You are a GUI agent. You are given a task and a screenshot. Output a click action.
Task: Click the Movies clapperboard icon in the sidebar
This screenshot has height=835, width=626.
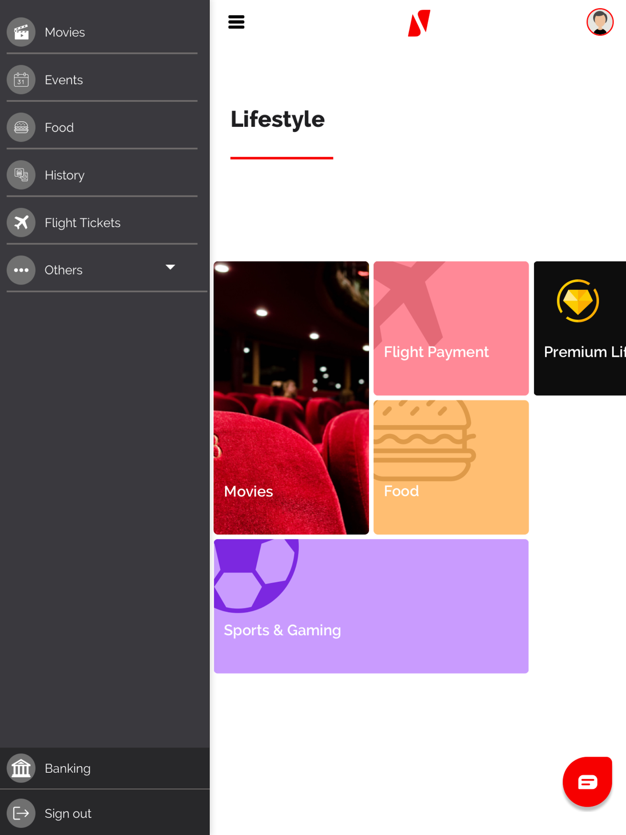(x=21, y=32)
